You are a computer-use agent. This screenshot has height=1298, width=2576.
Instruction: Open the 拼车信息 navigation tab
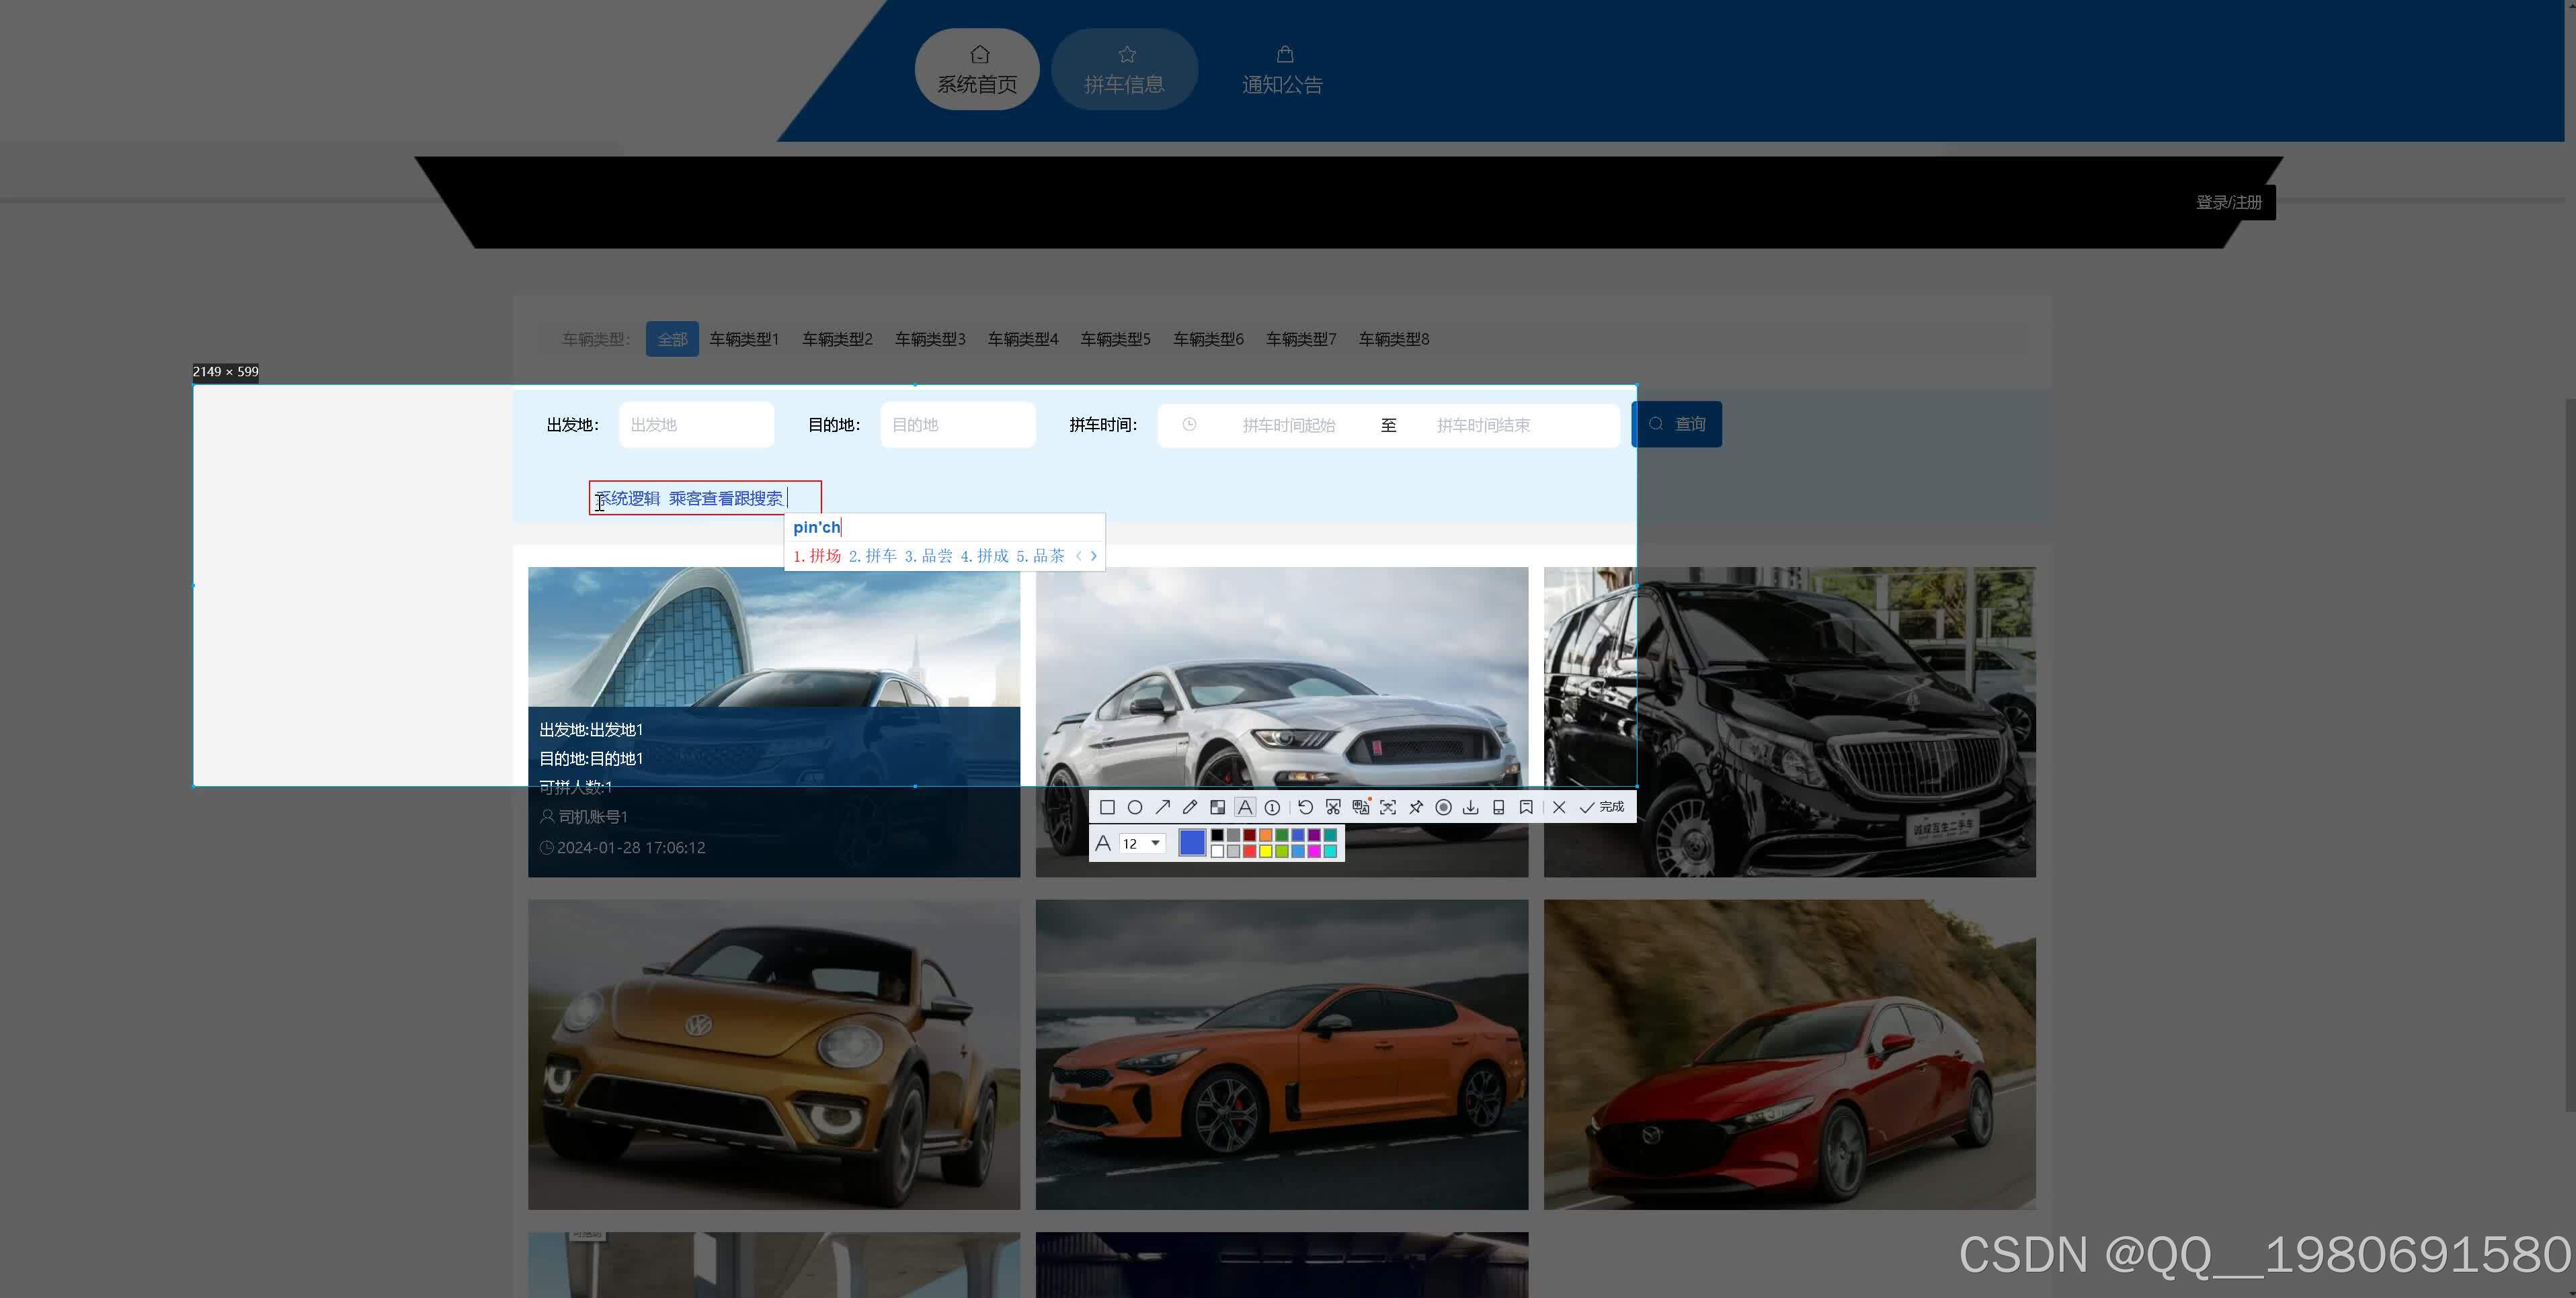point(1124,69)
